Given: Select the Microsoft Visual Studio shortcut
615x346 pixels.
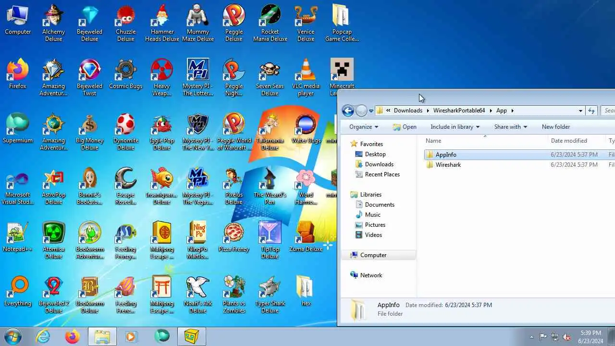Looking at the screenshot, I should [18, 186].
